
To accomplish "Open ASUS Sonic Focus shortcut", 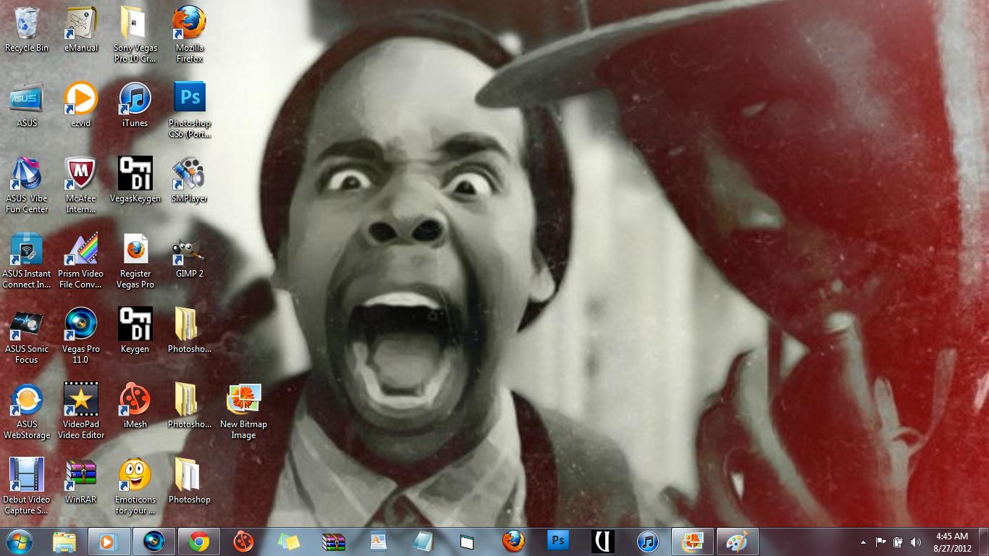I will (x=27, y=336).
